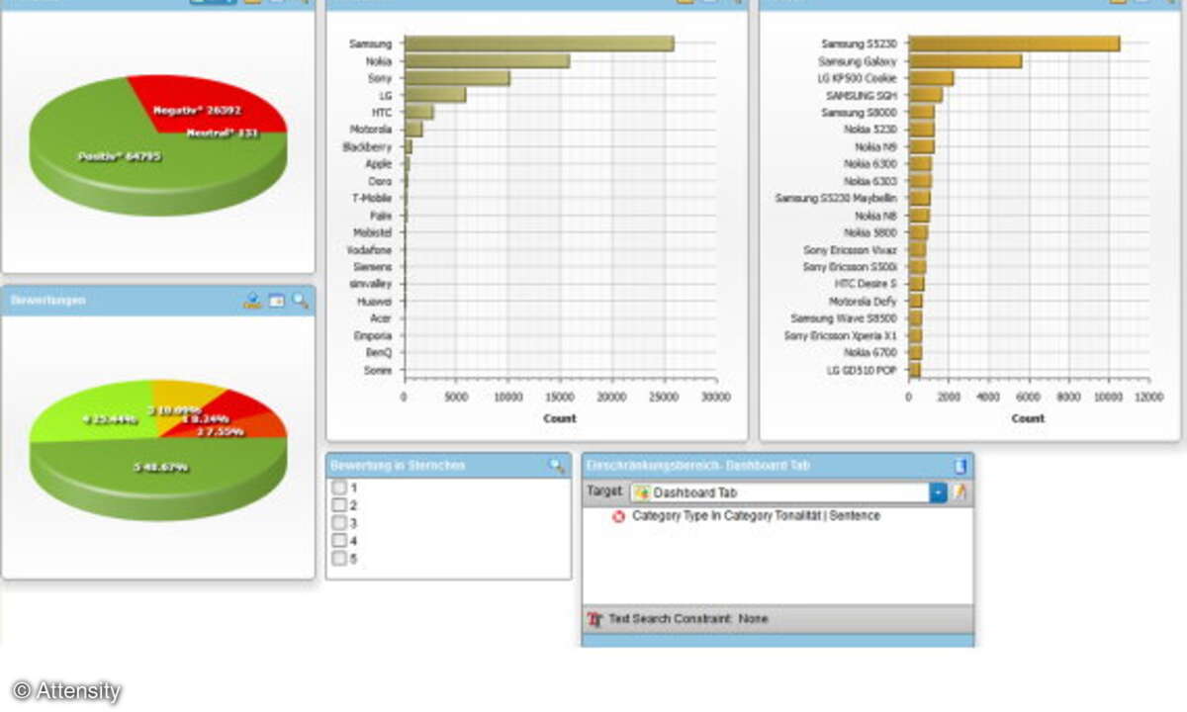The image size is (1187, 712).
Task: Click magnifier icon in Bewertung in Sternchen
Action: click(x=558, y=466)
